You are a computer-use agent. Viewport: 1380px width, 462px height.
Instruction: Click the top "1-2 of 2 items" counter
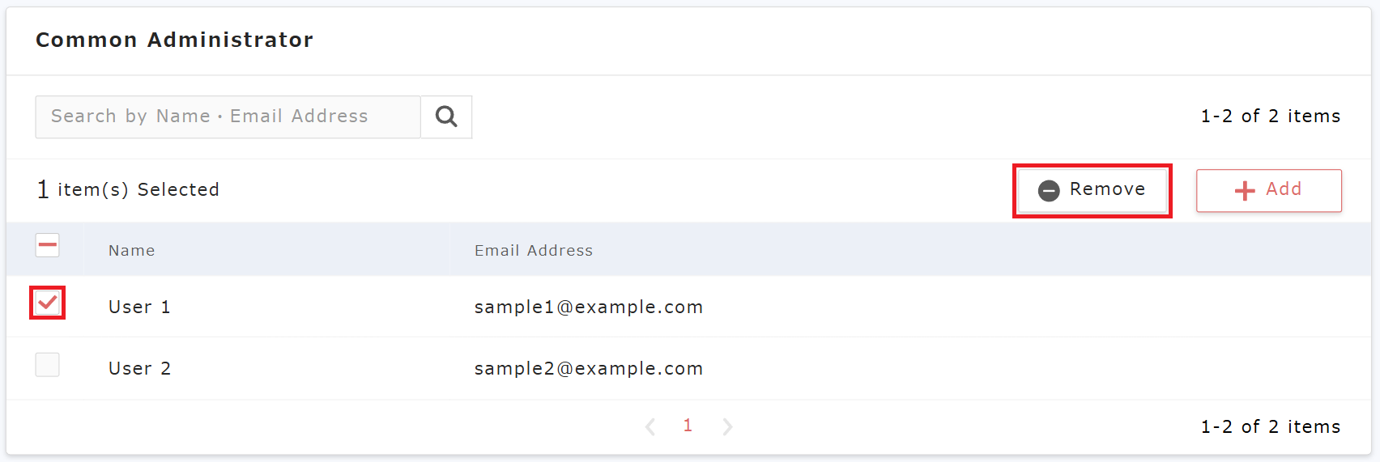(x=1270, y=117)
